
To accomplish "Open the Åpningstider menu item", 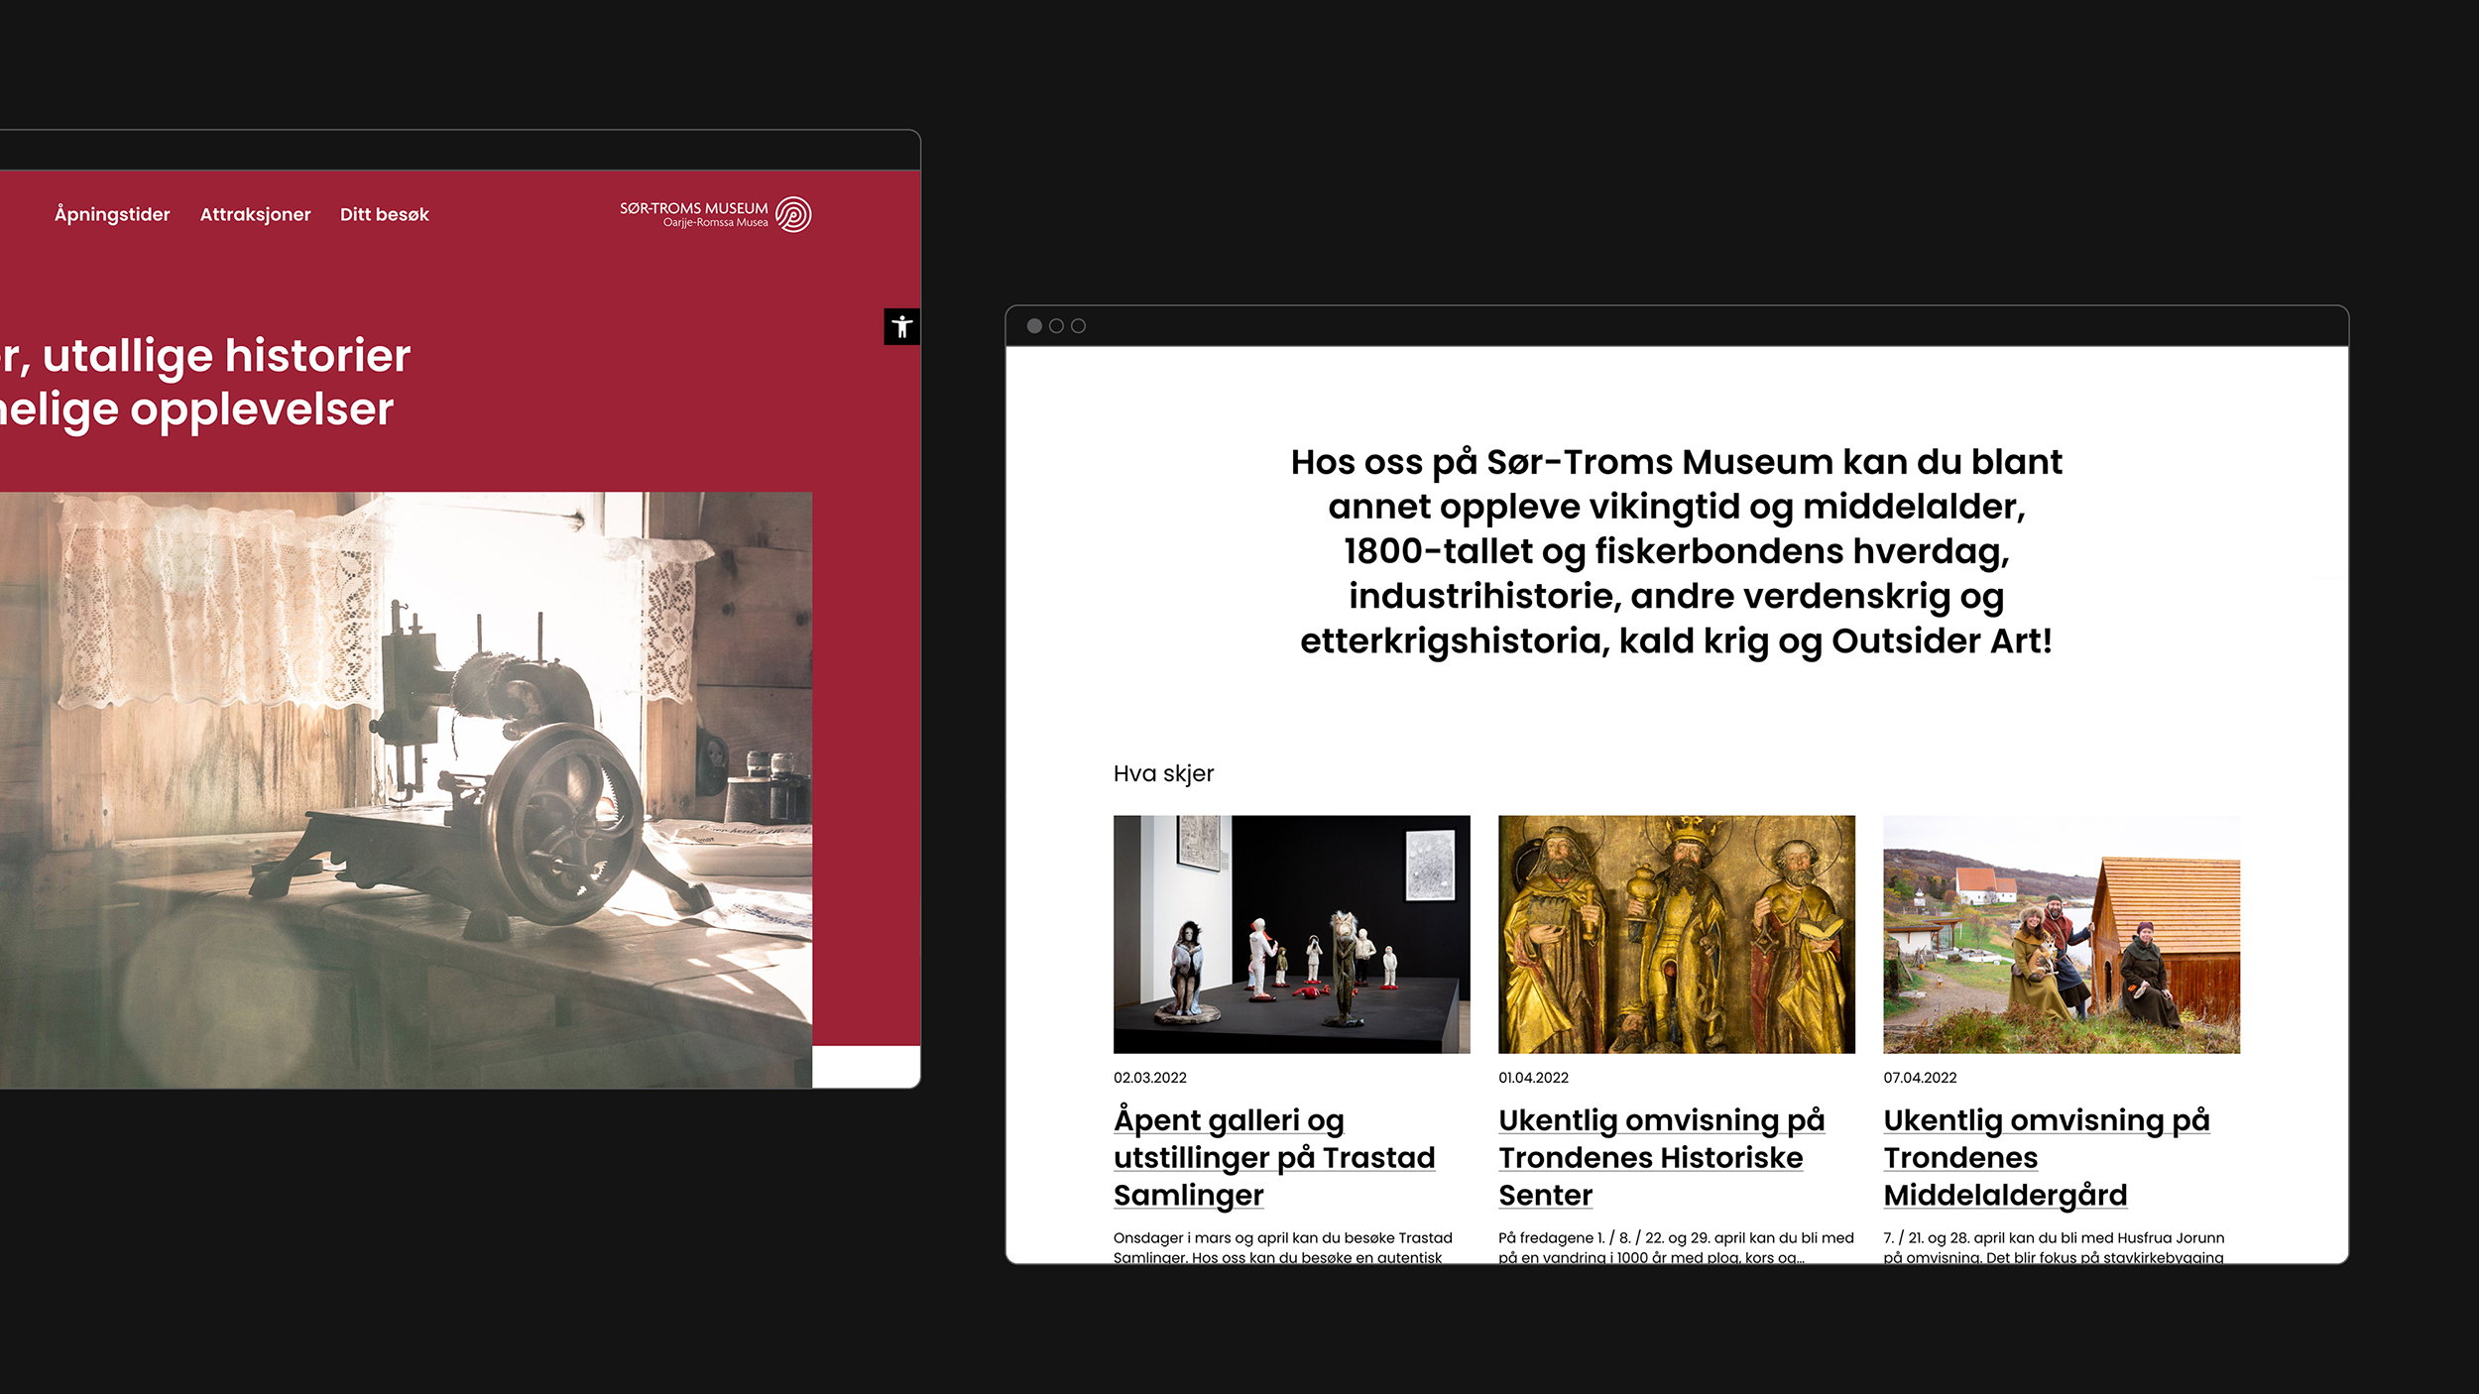I will pos(112,214).
